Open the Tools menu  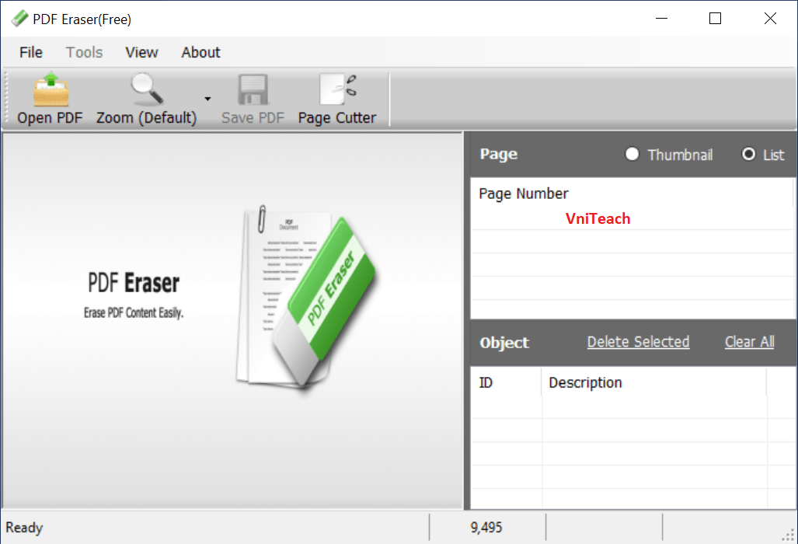click(85, 52)
